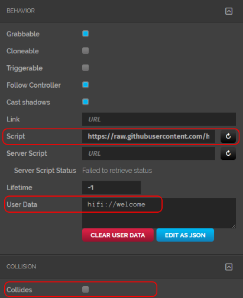The height and width of the screenshot is (298, 243).
Task: Click the COLLISION section header
Action: pyautogui.click(x=21, y=267)
